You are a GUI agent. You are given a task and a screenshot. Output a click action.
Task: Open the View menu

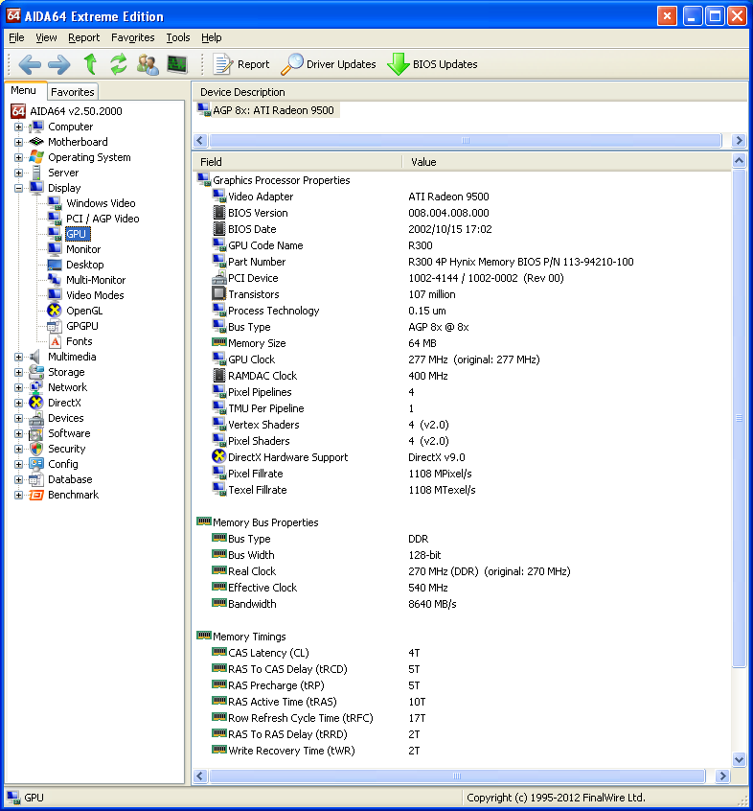(46, 37)
